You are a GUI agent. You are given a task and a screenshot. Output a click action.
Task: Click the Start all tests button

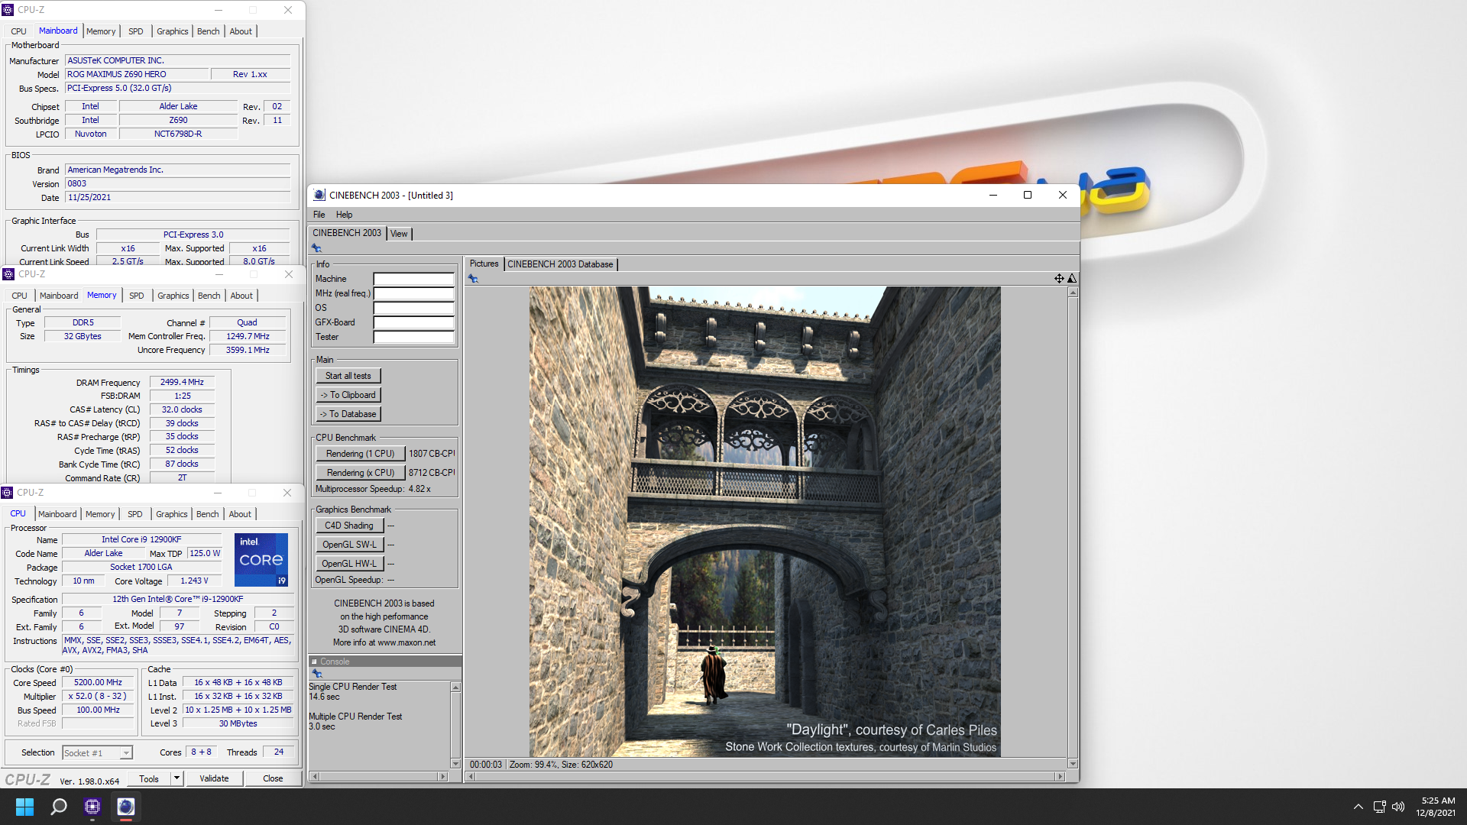(348, 376)
